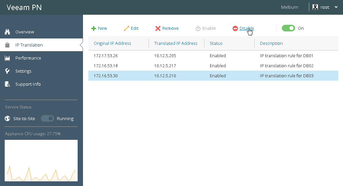The height and width of the screenshot is (186, 343).
Task: Click the green plus New icon
Action: pyautogui.click(x=94, y=28)
